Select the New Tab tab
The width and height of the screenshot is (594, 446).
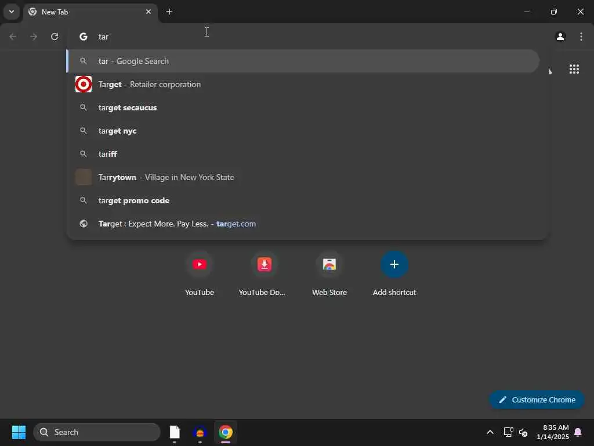click(x=90, y=12)
